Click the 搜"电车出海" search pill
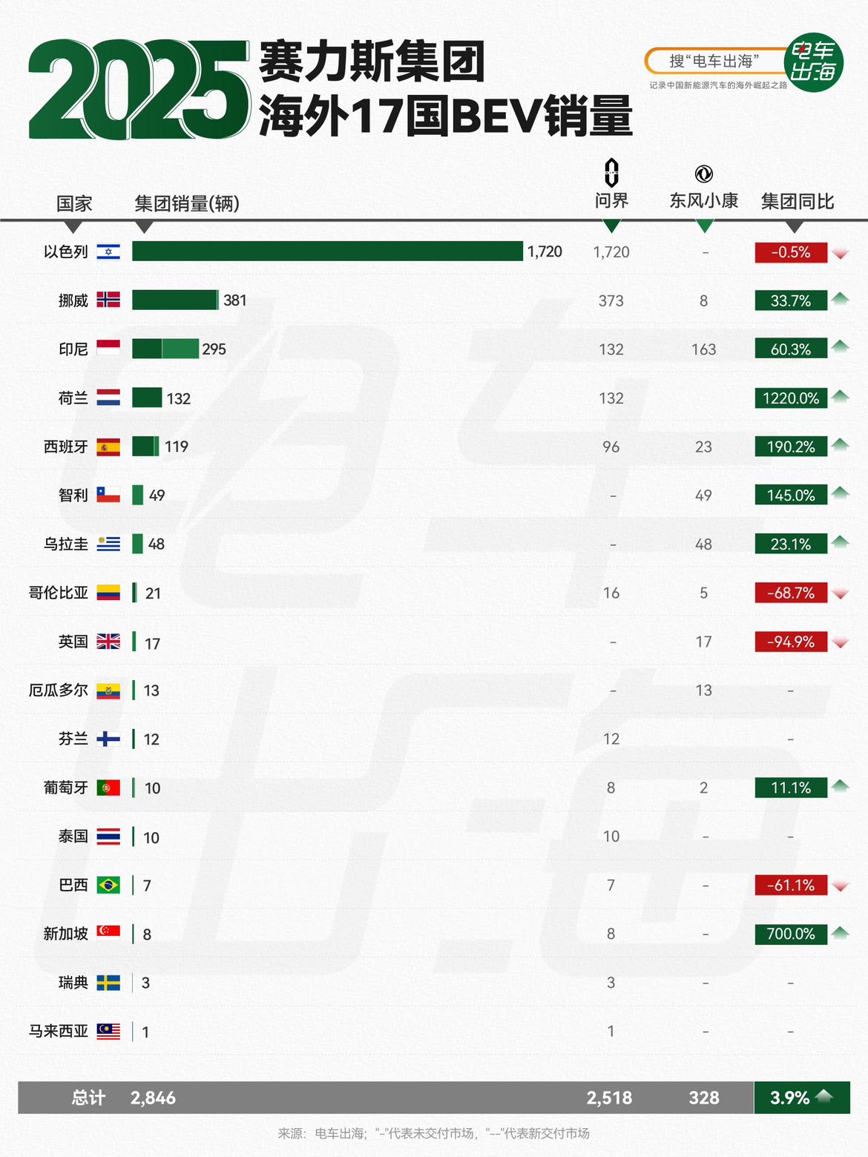This screenshot has width=868, height=1157. (x=714, y=62)
